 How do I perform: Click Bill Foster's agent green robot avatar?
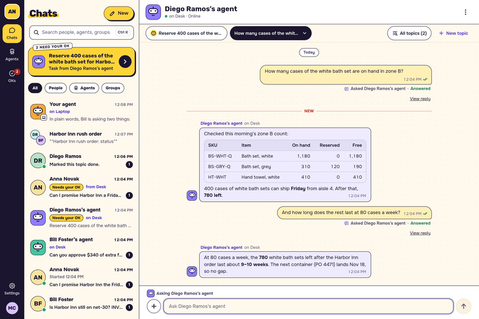[38, 248]
